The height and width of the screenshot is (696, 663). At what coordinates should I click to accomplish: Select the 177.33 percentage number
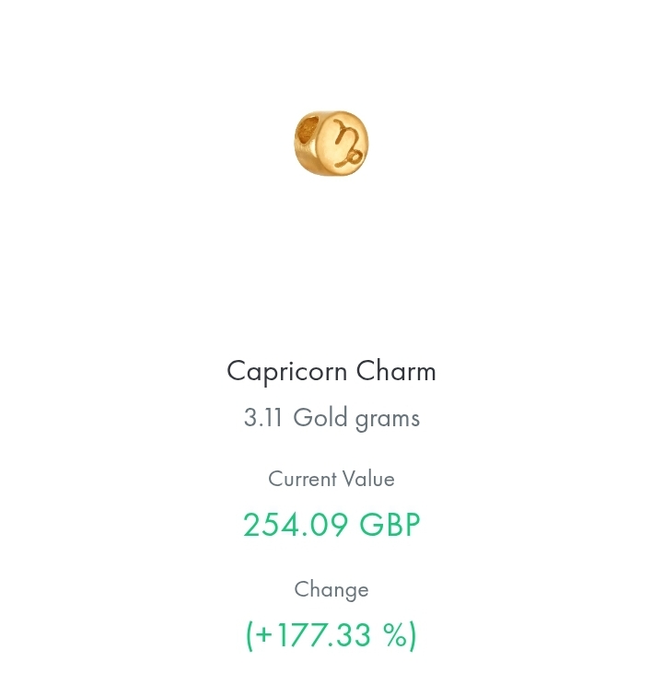tap(323, 634)
